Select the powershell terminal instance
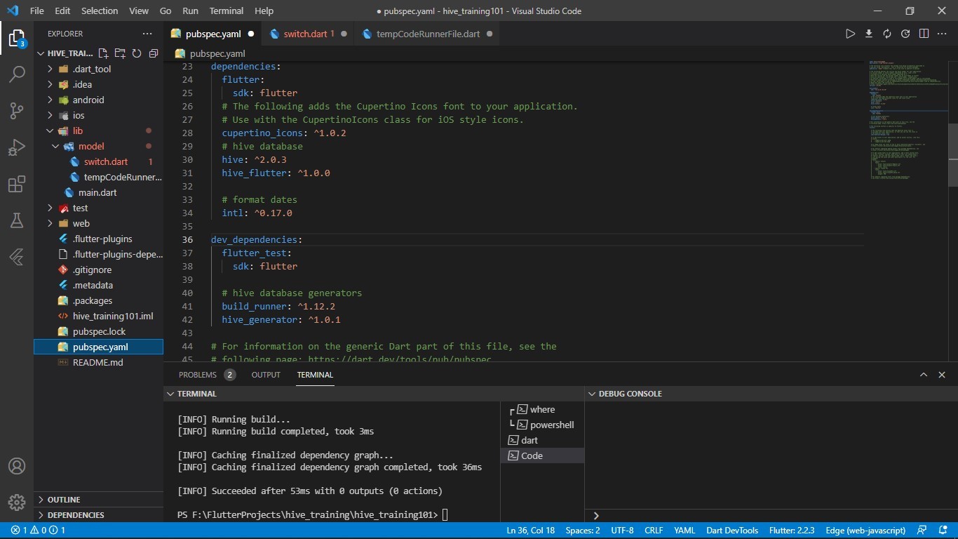Viewport: 958px width, 539px height. (552, 425)
